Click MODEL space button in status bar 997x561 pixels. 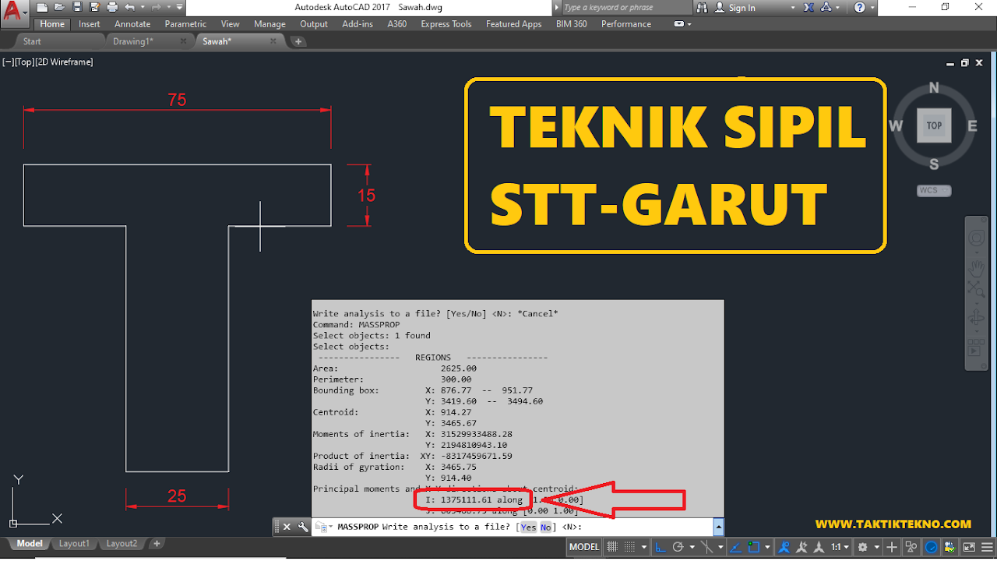click(584, 547)
